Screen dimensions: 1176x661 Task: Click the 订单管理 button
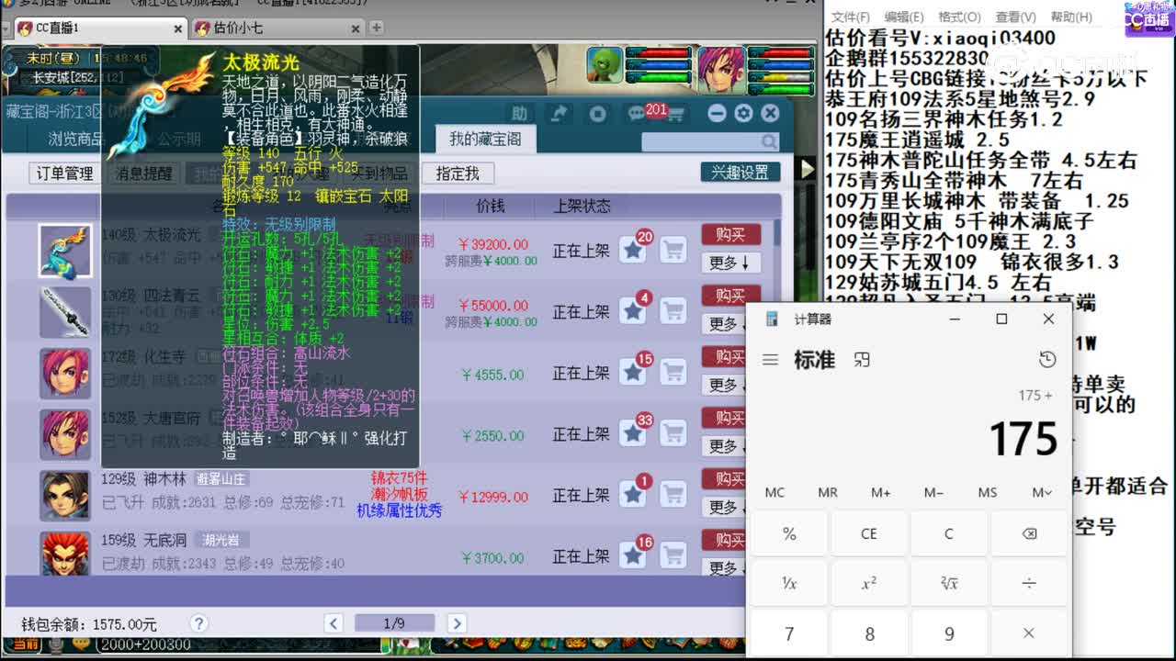pyautogui.click(x=64, y=174)
